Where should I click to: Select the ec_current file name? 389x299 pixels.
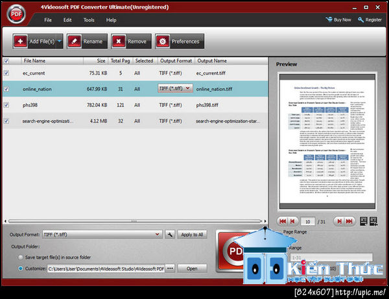34,73
